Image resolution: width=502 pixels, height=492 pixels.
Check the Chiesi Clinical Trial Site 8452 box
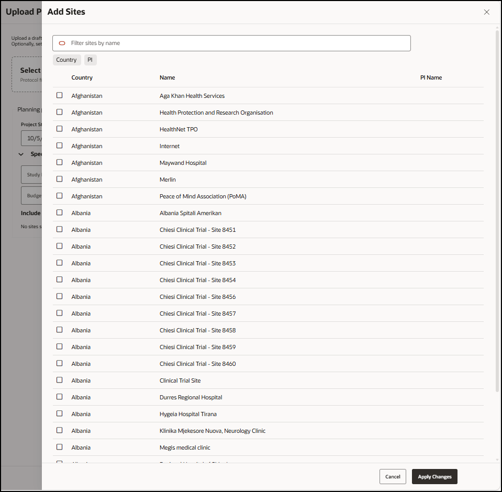(60, 246)
